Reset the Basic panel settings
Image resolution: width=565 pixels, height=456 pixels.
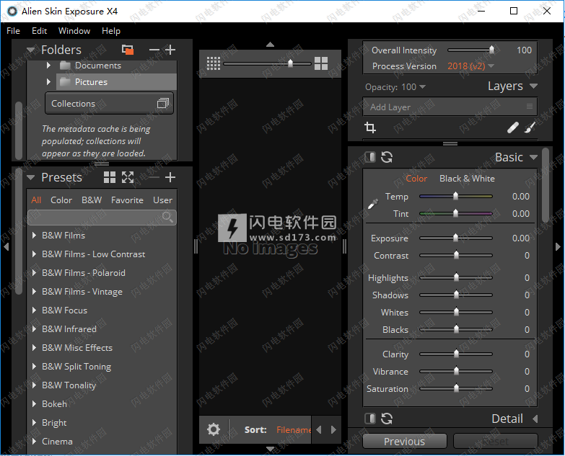[387, 157]
